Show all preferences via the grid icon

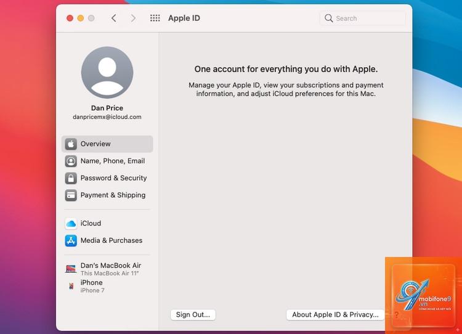[155, 18]
